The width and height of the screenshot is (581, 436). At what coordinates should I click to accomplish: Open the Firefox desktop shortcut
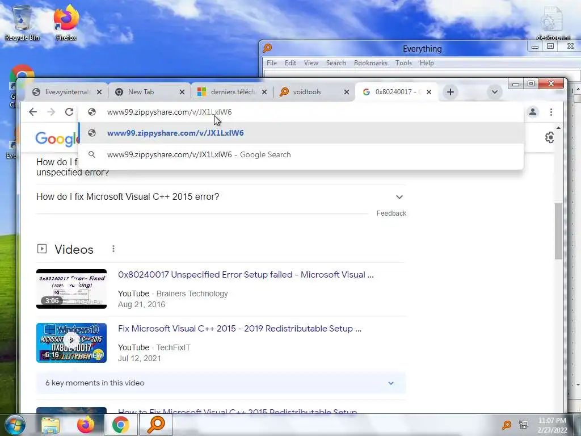[x=66, y=23]
